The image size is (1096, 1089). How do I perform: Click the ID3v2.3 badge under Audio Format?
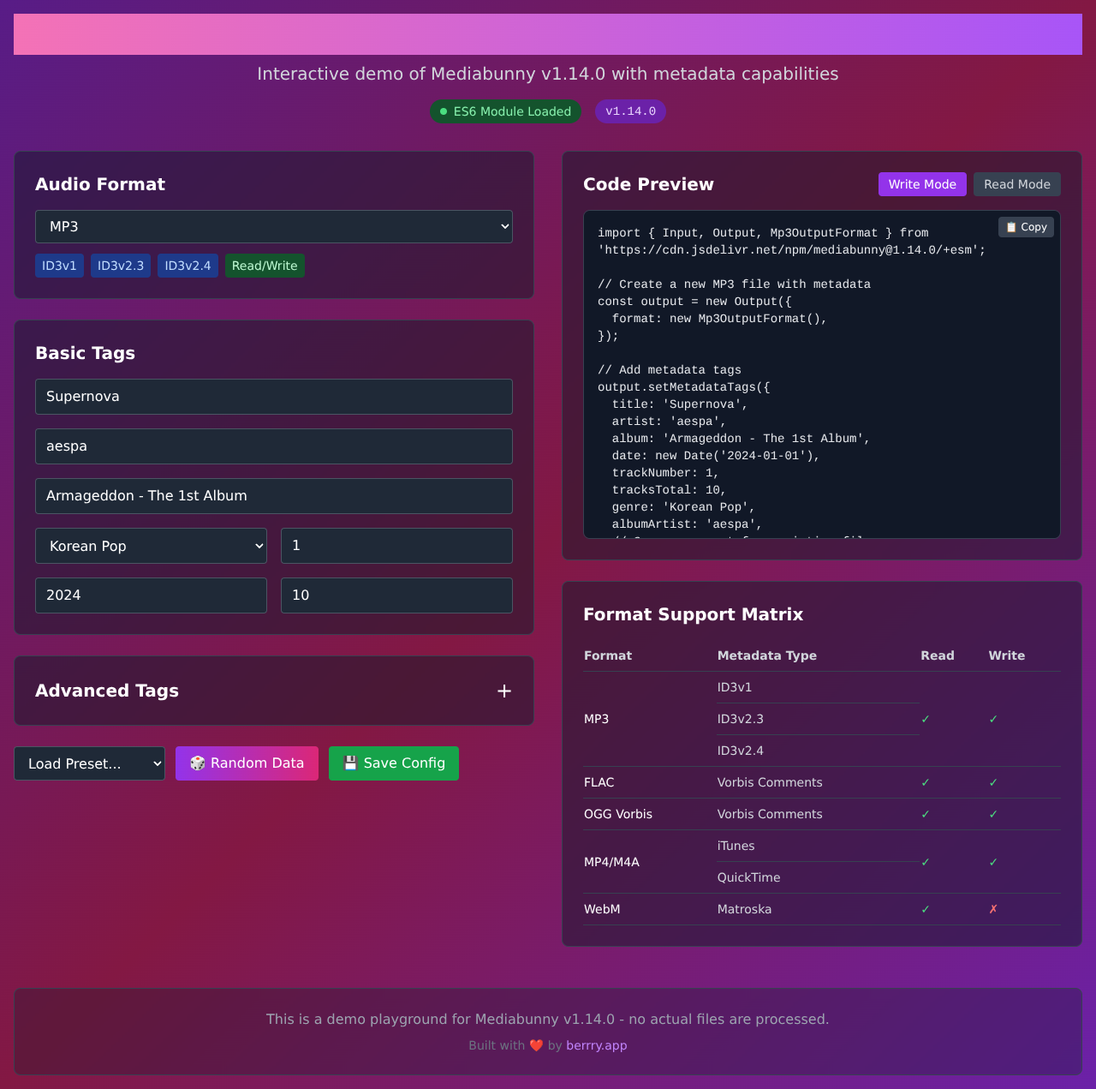[120, 266]
